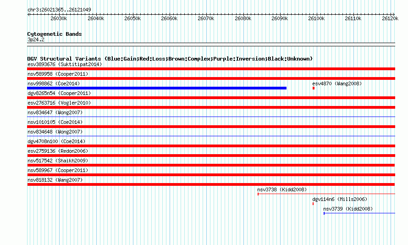Select the thin blue nsv834647 line
The height and width of the screenshot is (245, 408).
point(211,117)
